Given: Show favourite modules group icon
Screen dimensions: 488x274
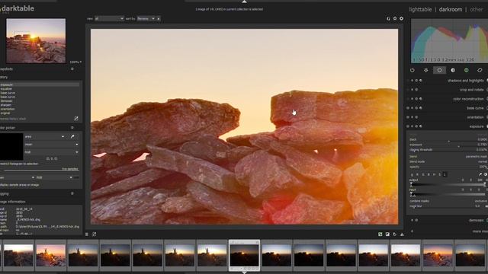Looking at the screenshot, I should point(425,71).
